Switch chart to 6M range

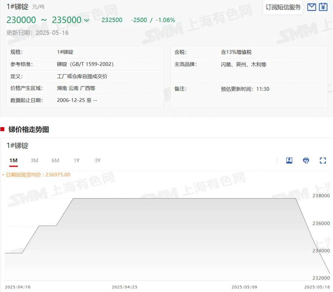pyautogui.click(x=55, y=160)
